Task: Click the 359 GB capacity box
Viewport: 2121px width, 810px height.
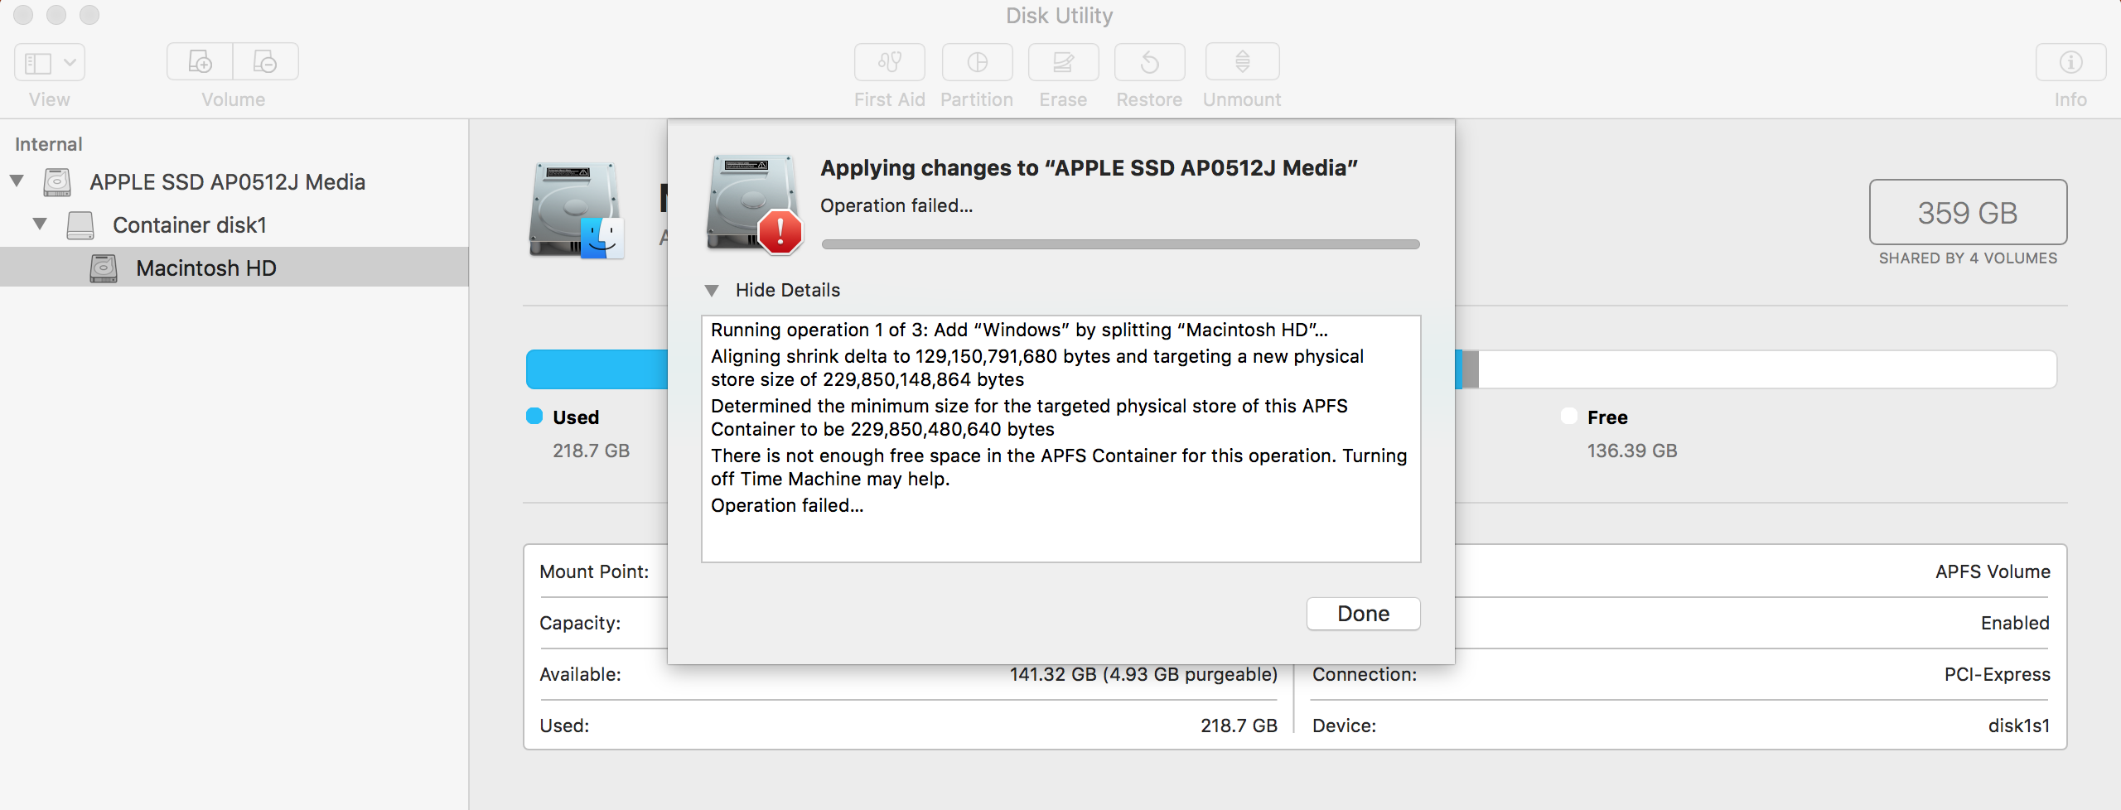Action: [1968, 212]
